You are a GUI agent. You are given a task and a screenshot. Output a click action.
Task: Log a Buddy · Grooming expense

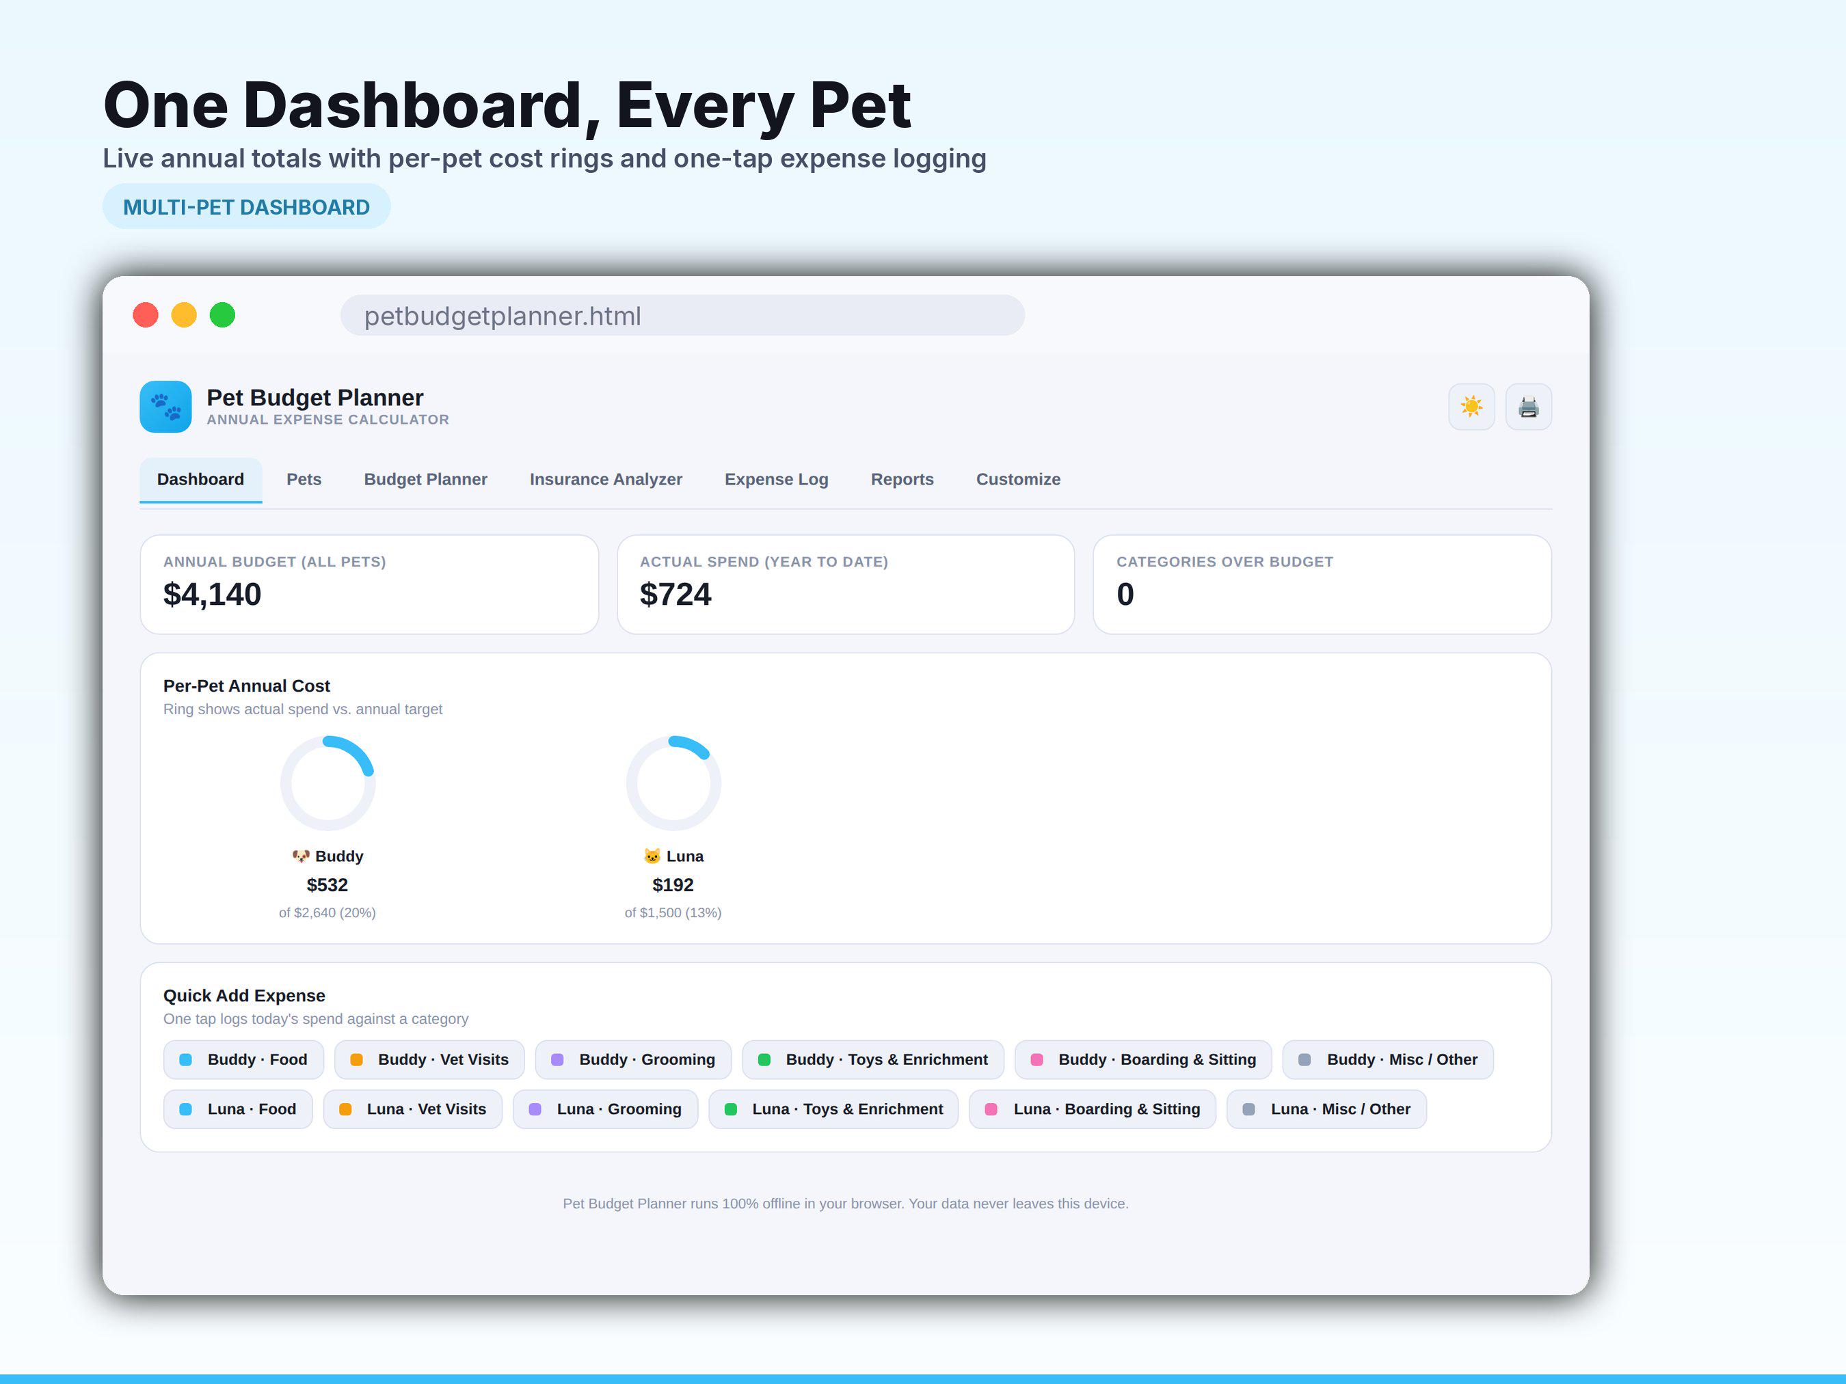coord(633,1059)
